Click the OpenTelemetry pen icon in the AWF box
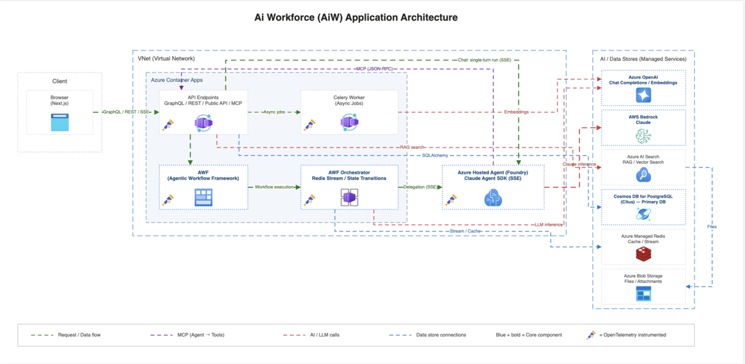Screen dimensions: 745x364 168,200
